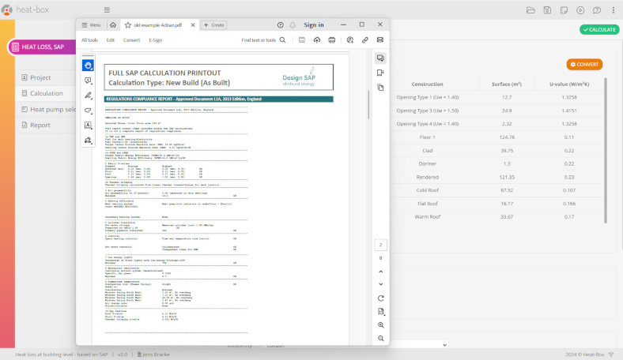
Task: Open Heat pump selection in sidebar
Action: (x=48, y=109)
